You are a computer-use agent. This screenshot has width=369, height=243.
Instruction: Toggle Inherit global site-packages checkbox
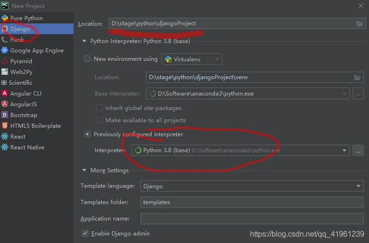coord(99,108)
